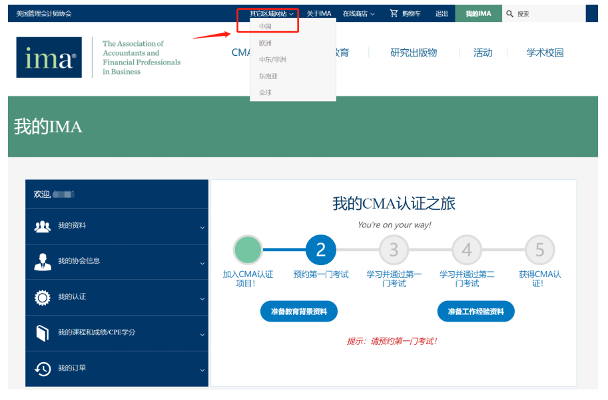Viewport: 608px width, 400px height.
Task: Click the badge icon beside 我的认证
Action: tap(41, 297)
